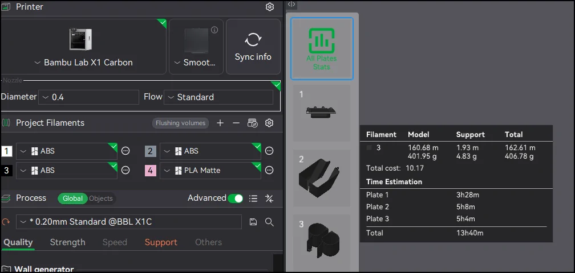Switch to the Quality tab
Viewport: 575px width, 273px height.
click(x=18, y=242)
